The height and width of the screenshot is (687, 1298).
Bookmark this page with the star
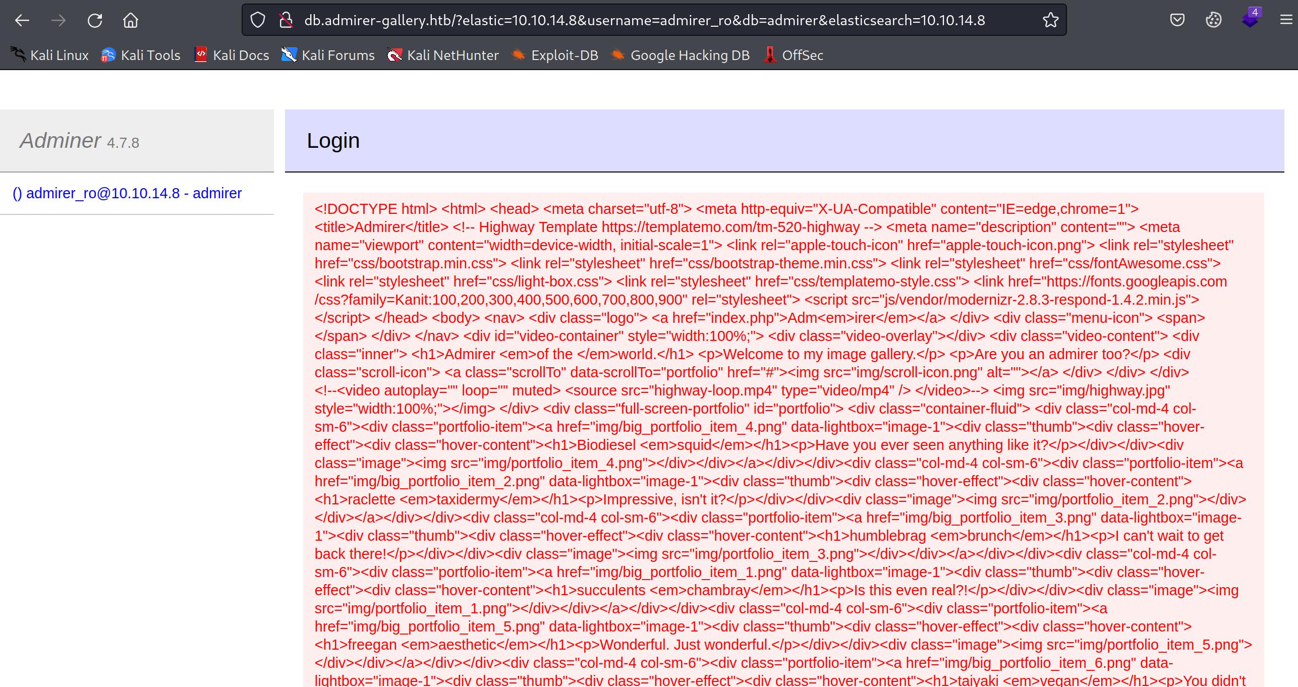point(1050,20)
